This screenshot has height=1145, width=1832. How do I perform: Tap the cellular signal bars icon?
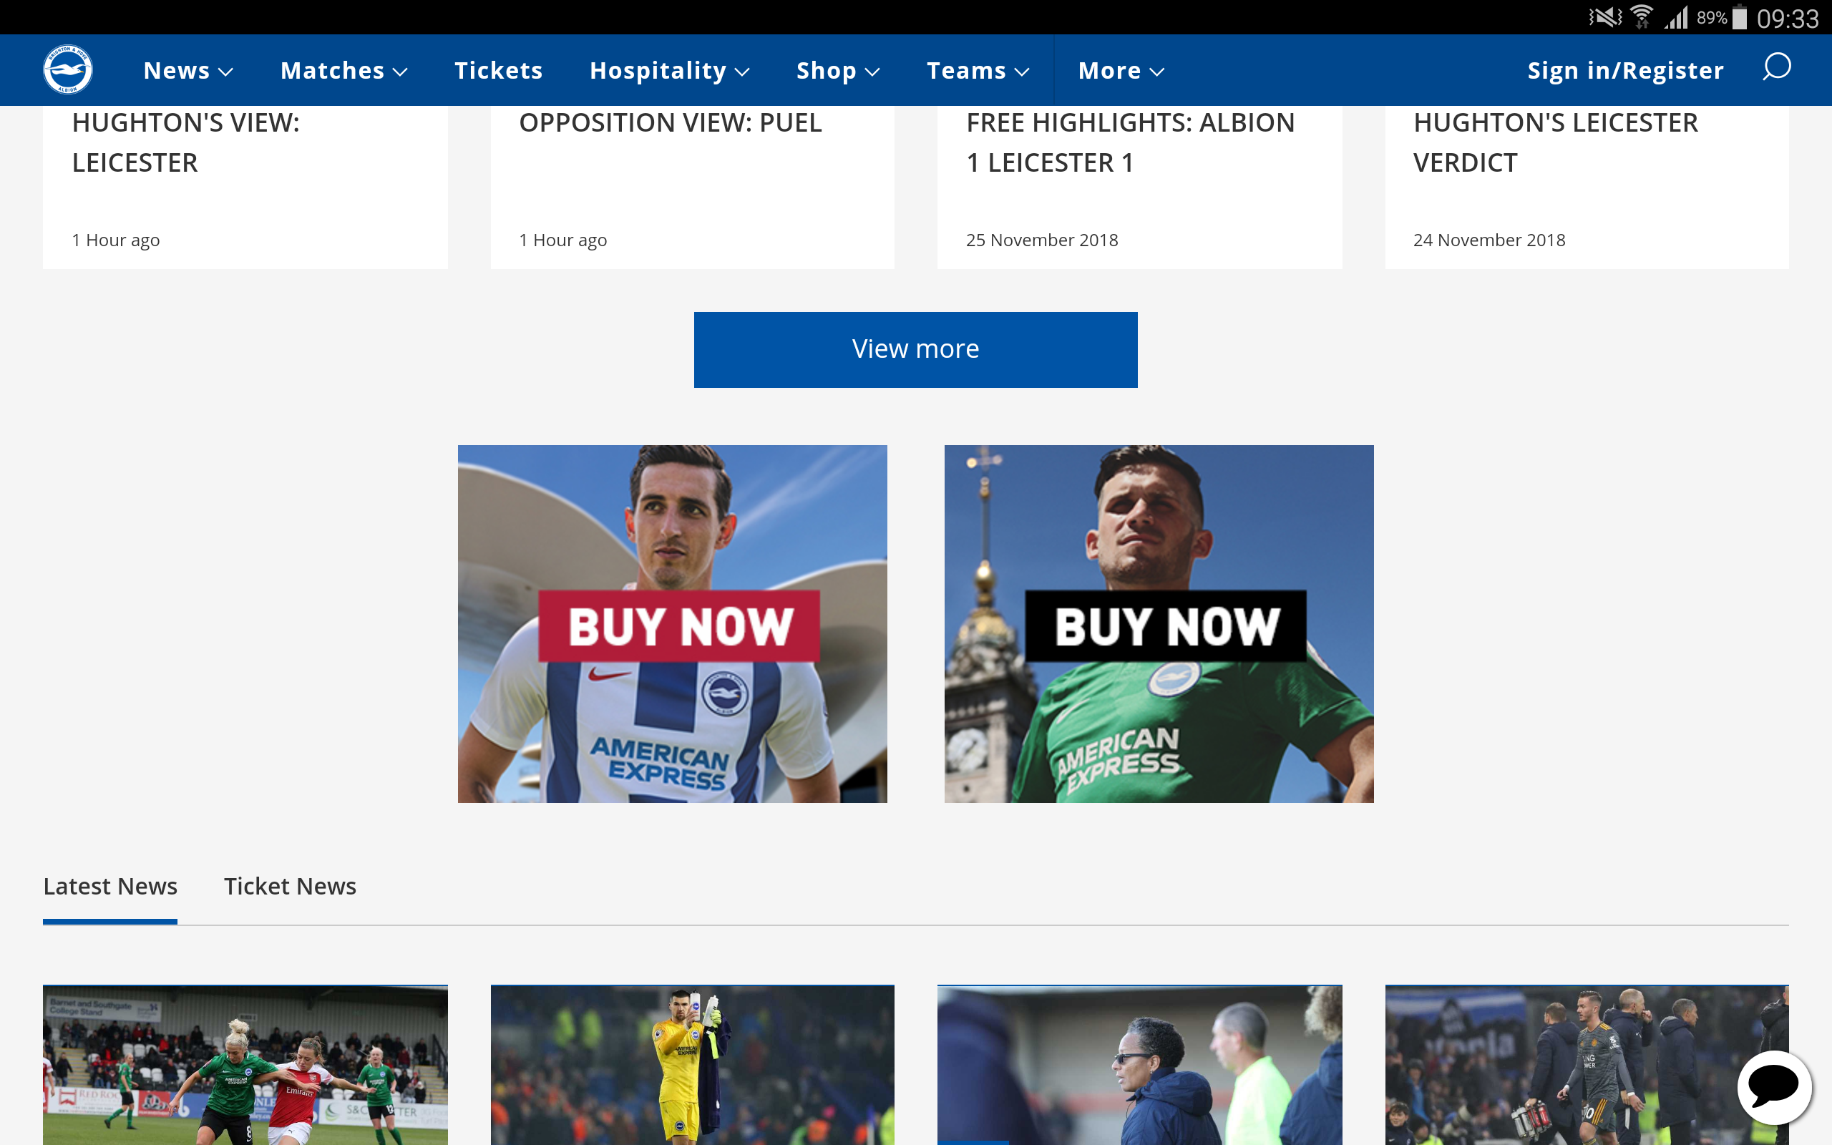click(1676, 16)
